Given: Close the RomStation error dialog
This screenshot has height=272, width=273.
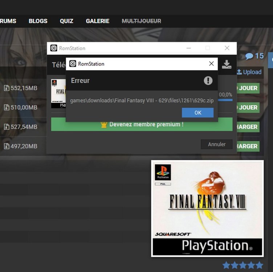Looking at the screenshot, I should coord(211,64).
